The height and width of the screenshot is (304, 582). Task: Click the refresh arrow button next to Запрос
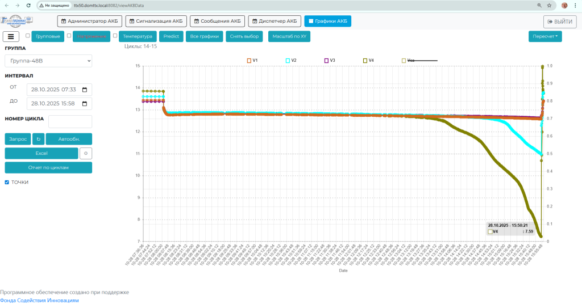click(x=39, y=139)
